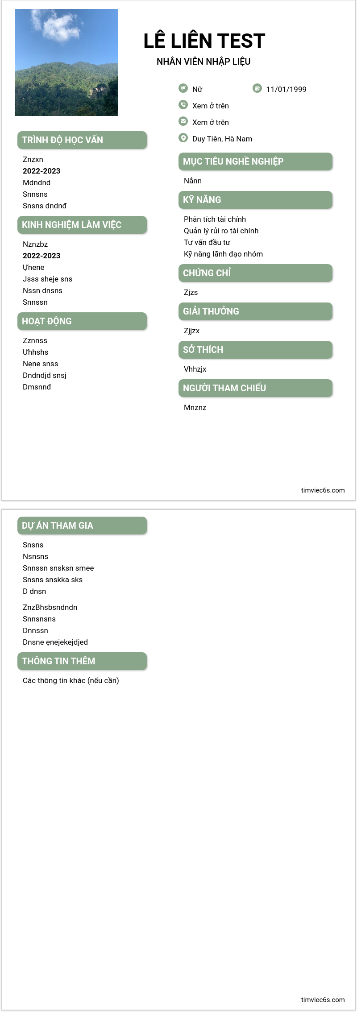Click the name heading LÊ LIÊN TEST

tap(204, 41)
